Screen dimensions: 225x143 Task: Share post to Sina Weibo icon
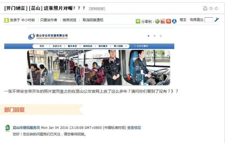click(x=163, y=21)
